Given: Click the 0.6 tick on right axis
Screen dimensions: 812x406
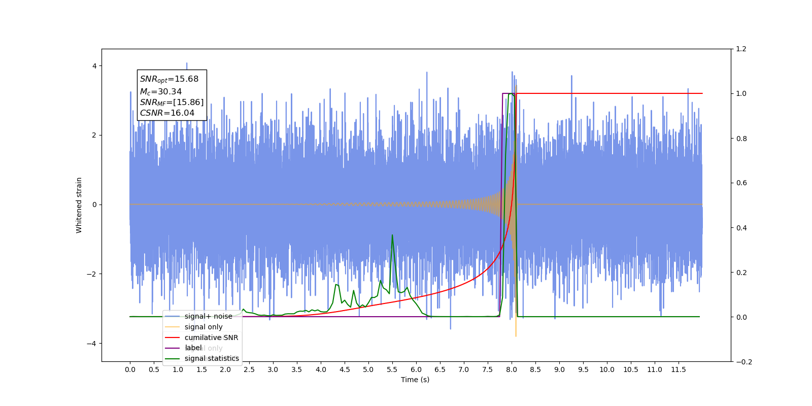Looking at the screenshot, I should (x=741, y=183).
